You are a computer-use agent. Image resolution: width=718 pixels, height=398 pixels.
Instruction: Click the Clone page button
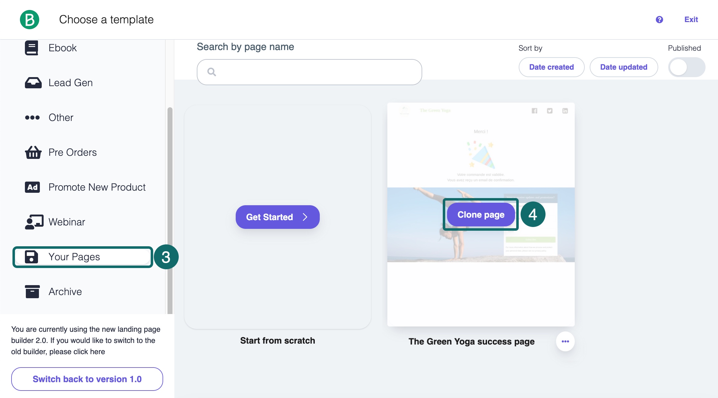[x=481, y=215]
